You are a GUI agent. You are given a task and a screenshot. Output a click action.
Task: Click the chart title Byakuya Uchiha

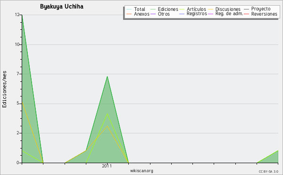point(62,7)
